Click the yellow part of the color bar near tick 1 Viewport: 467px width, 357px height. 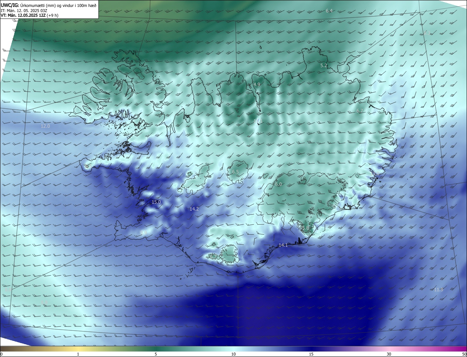pos(78,349)
